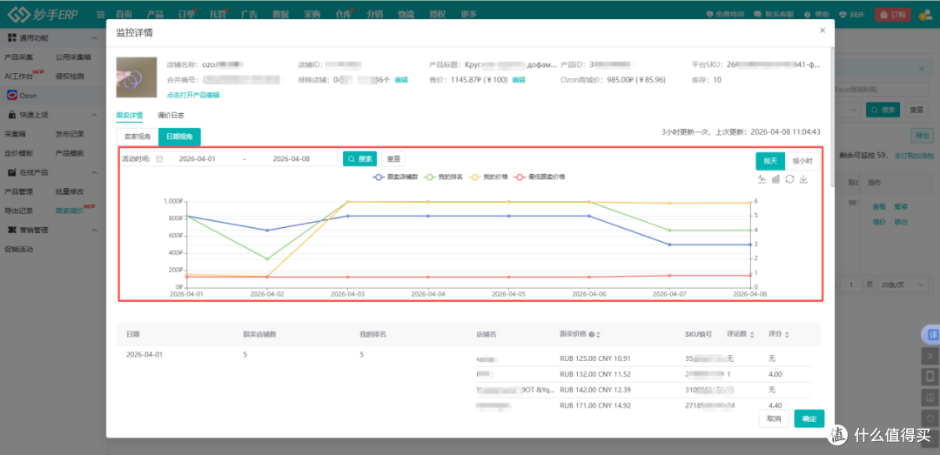Viewport: 940px width, 455px height.
Task: Collapse the 在线产品 sidebar section
Action: (x=93, y=172)
